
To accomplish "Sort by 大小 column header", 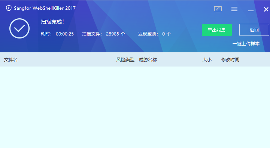I will click(207, 60).
